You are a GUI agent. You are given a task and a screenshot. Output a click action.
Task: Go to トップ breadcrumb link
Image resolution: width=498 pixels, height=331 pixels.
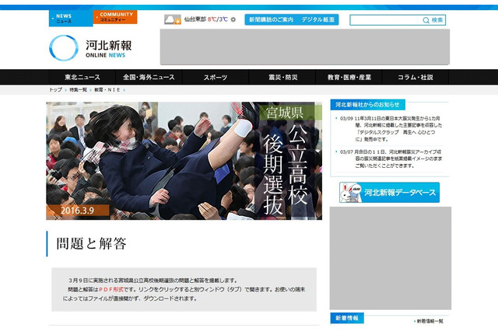pos(55,89)
